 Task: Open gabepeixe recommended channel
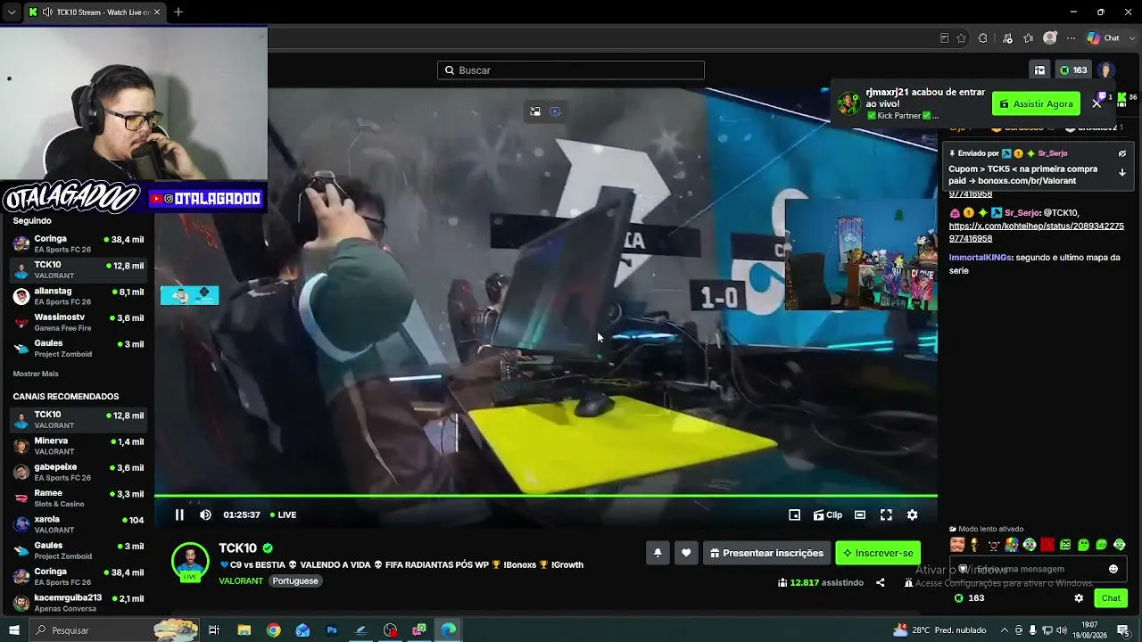click(x=79, y=472)
